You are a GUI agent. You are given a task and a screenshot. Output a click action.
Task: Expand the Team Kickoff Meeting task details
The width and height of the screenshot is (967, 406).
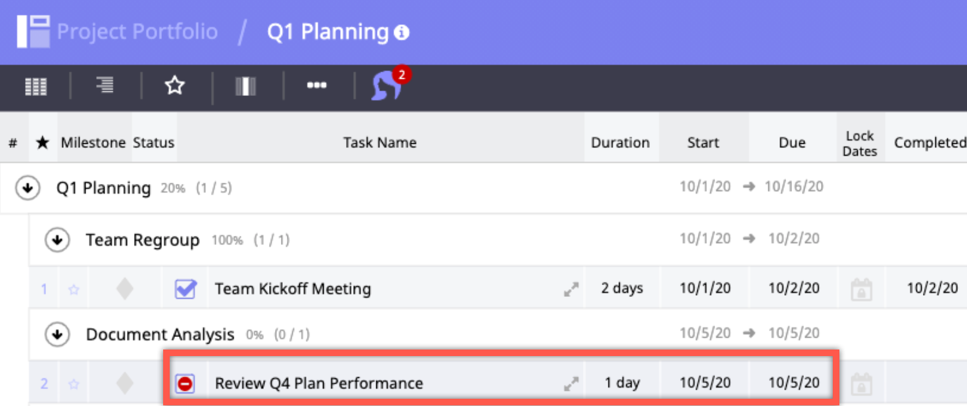pyautogui.click(x=571, y=289)
